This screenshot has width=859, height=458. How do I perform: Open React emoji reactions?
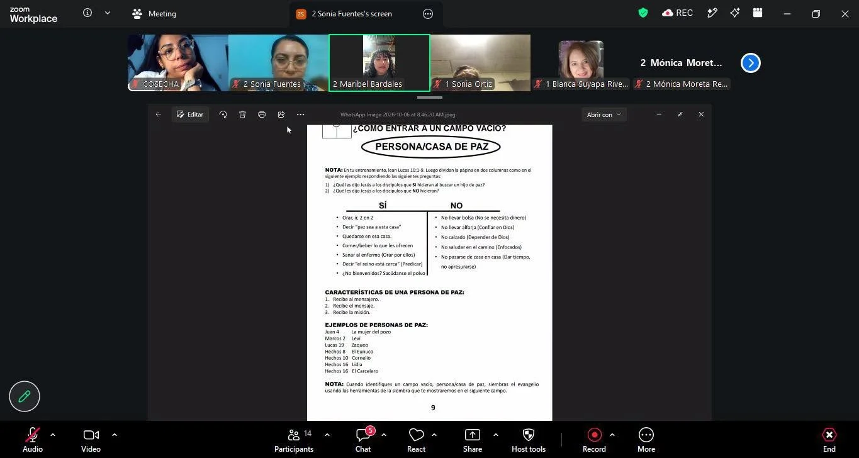tap(416, 440)
